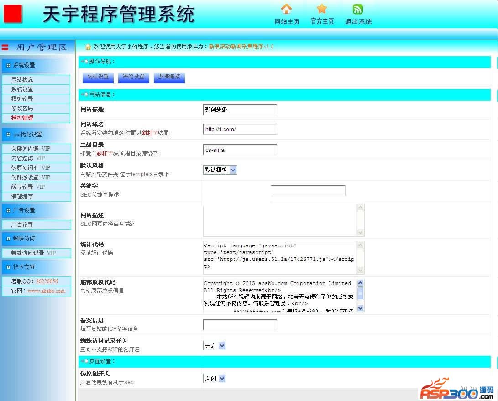Expand the seo优化设置 sidebar section
The width and height of the screenshot is (498, 401).
(37, 134)
